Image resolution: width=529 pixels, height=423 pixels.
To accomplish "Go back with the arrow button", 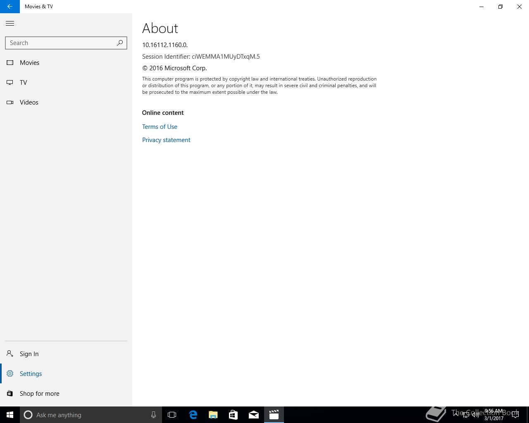I will (x=10, y=7).
